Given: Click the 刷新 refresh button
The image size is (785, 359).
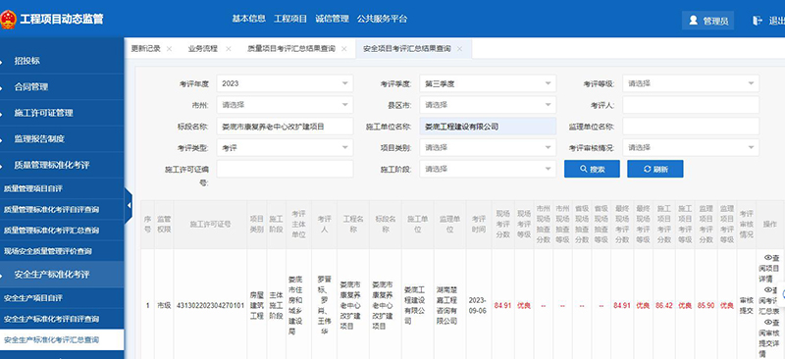Looking at the screenshot, I should (x=654, y=170).
